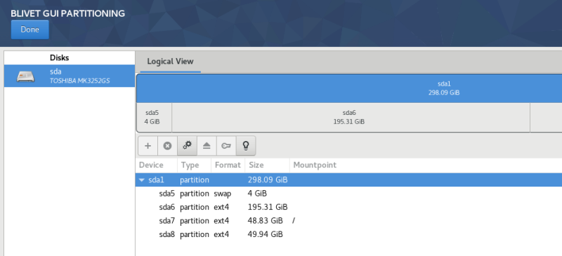Select the sda7 root partition row

[348, 221]
